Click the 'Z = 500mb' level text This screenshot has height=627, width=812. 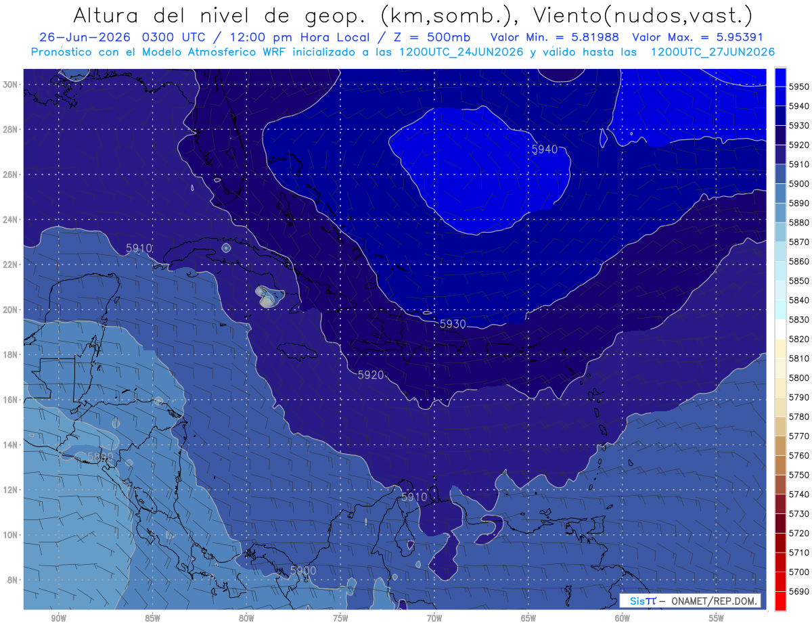tap(430, 37)
